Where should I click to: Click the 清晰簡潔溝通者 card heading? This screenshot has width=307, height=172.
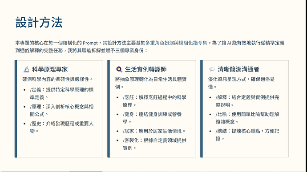pyautogui.click(x=238, y=69)
